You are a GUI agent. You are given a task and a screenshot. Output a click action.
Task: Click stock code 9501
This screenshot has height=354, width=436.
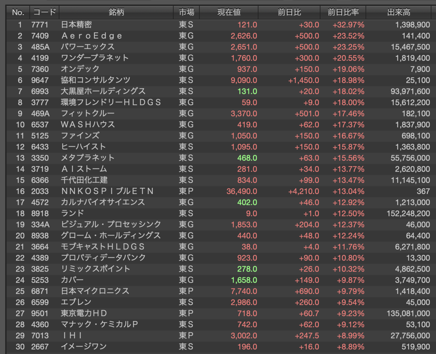40,313
